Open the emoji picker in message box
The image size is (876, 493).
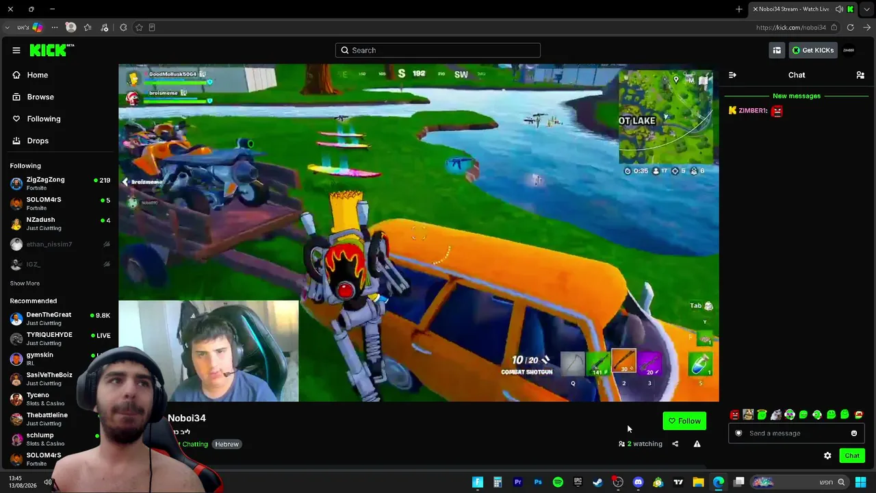tap(854, 433)
